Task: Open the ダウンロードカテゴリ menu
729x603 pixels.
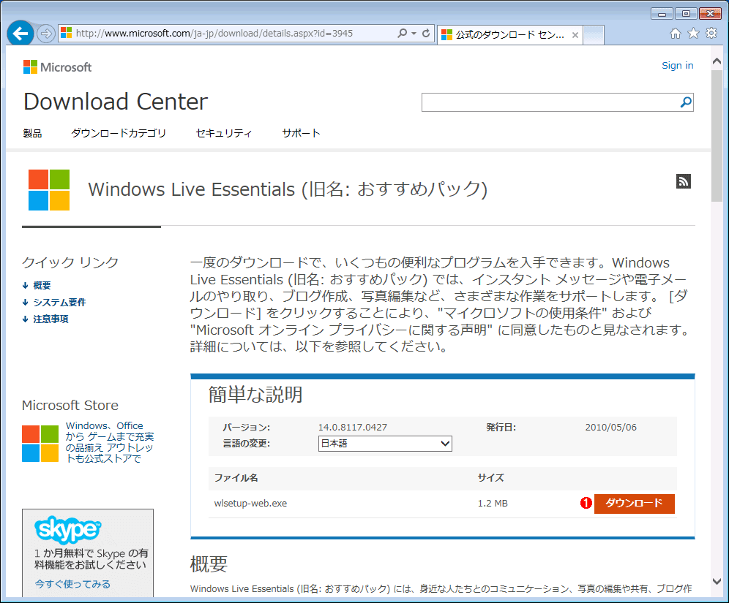Action: [x=119, y=133]
